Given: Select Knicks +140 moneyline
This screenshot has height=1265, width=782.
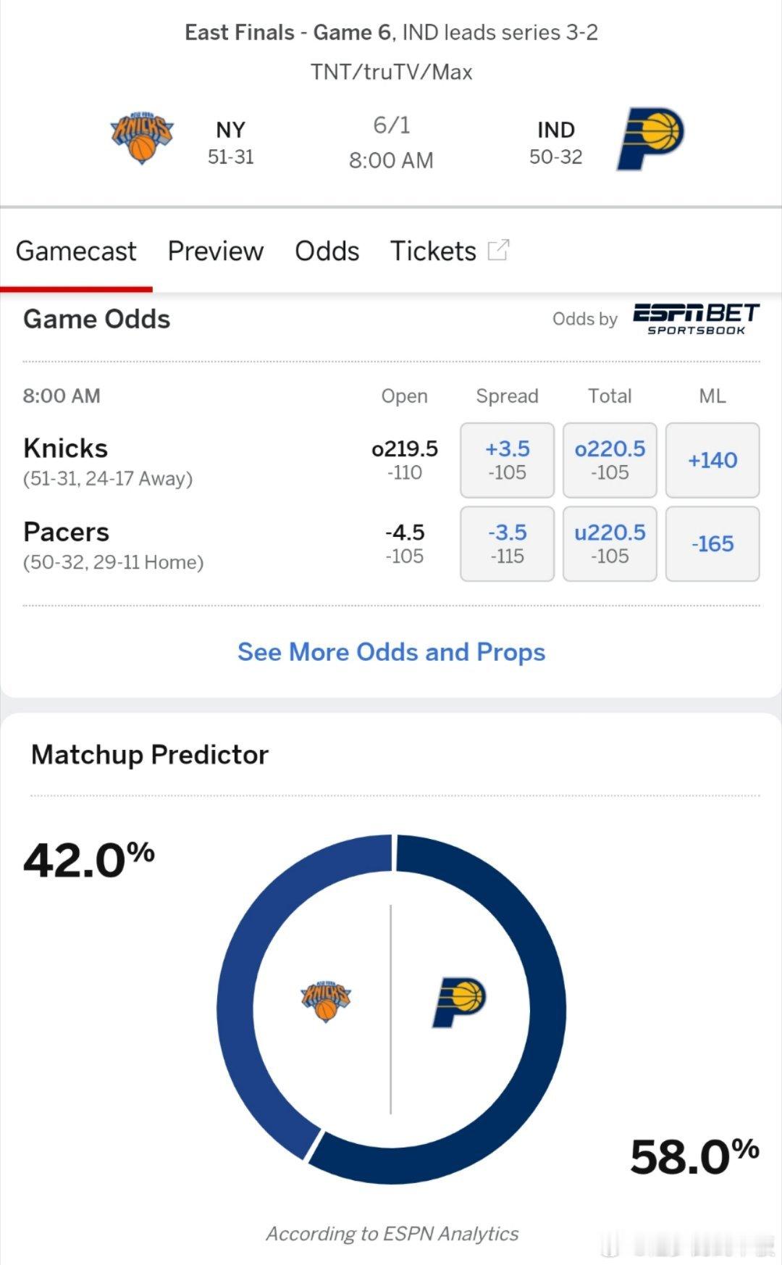Looking at the screenshot, I should (712, 460).
